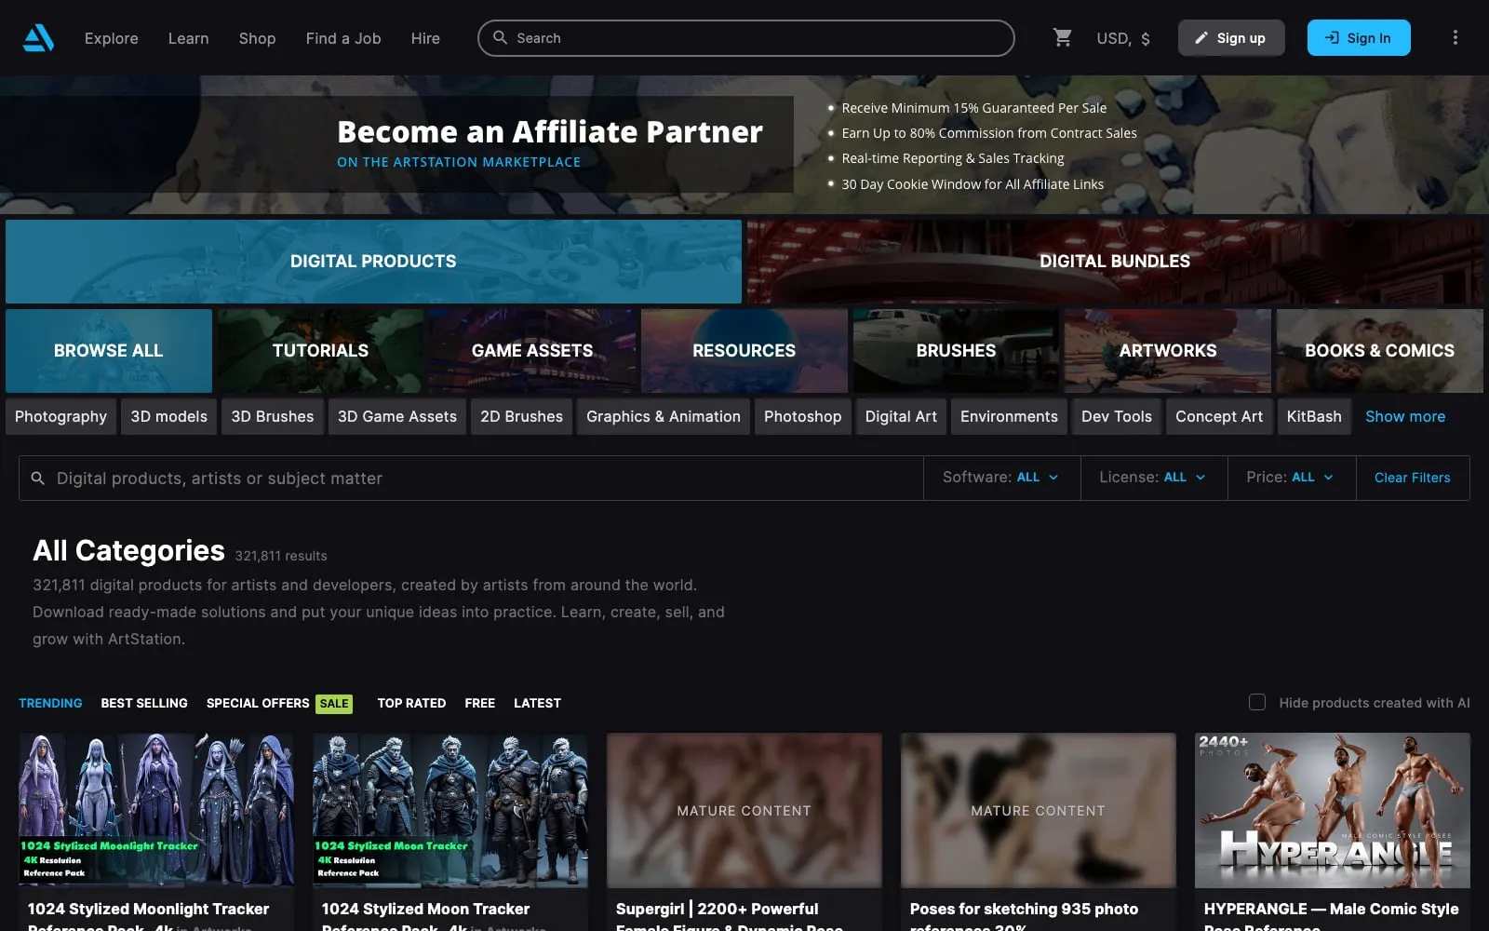Click the digital products search input
This screenshot has height=931, width=1489.
[471, 478]
